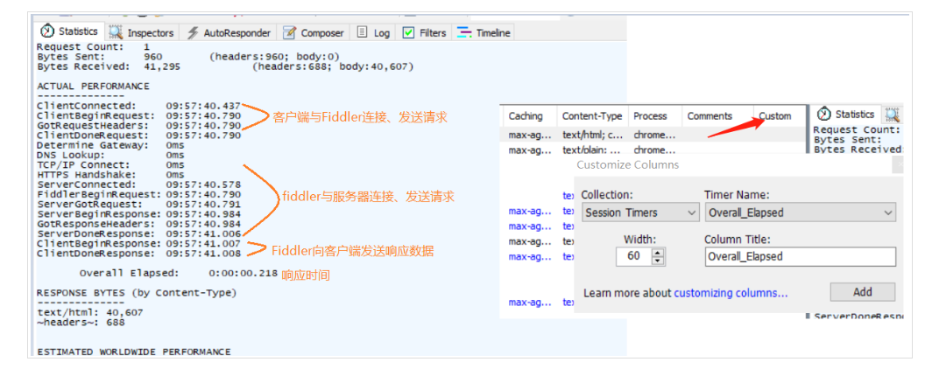Viewport: 932px width, 369px height.
Task: Click the Process column header
Action: tap(650, 116)
